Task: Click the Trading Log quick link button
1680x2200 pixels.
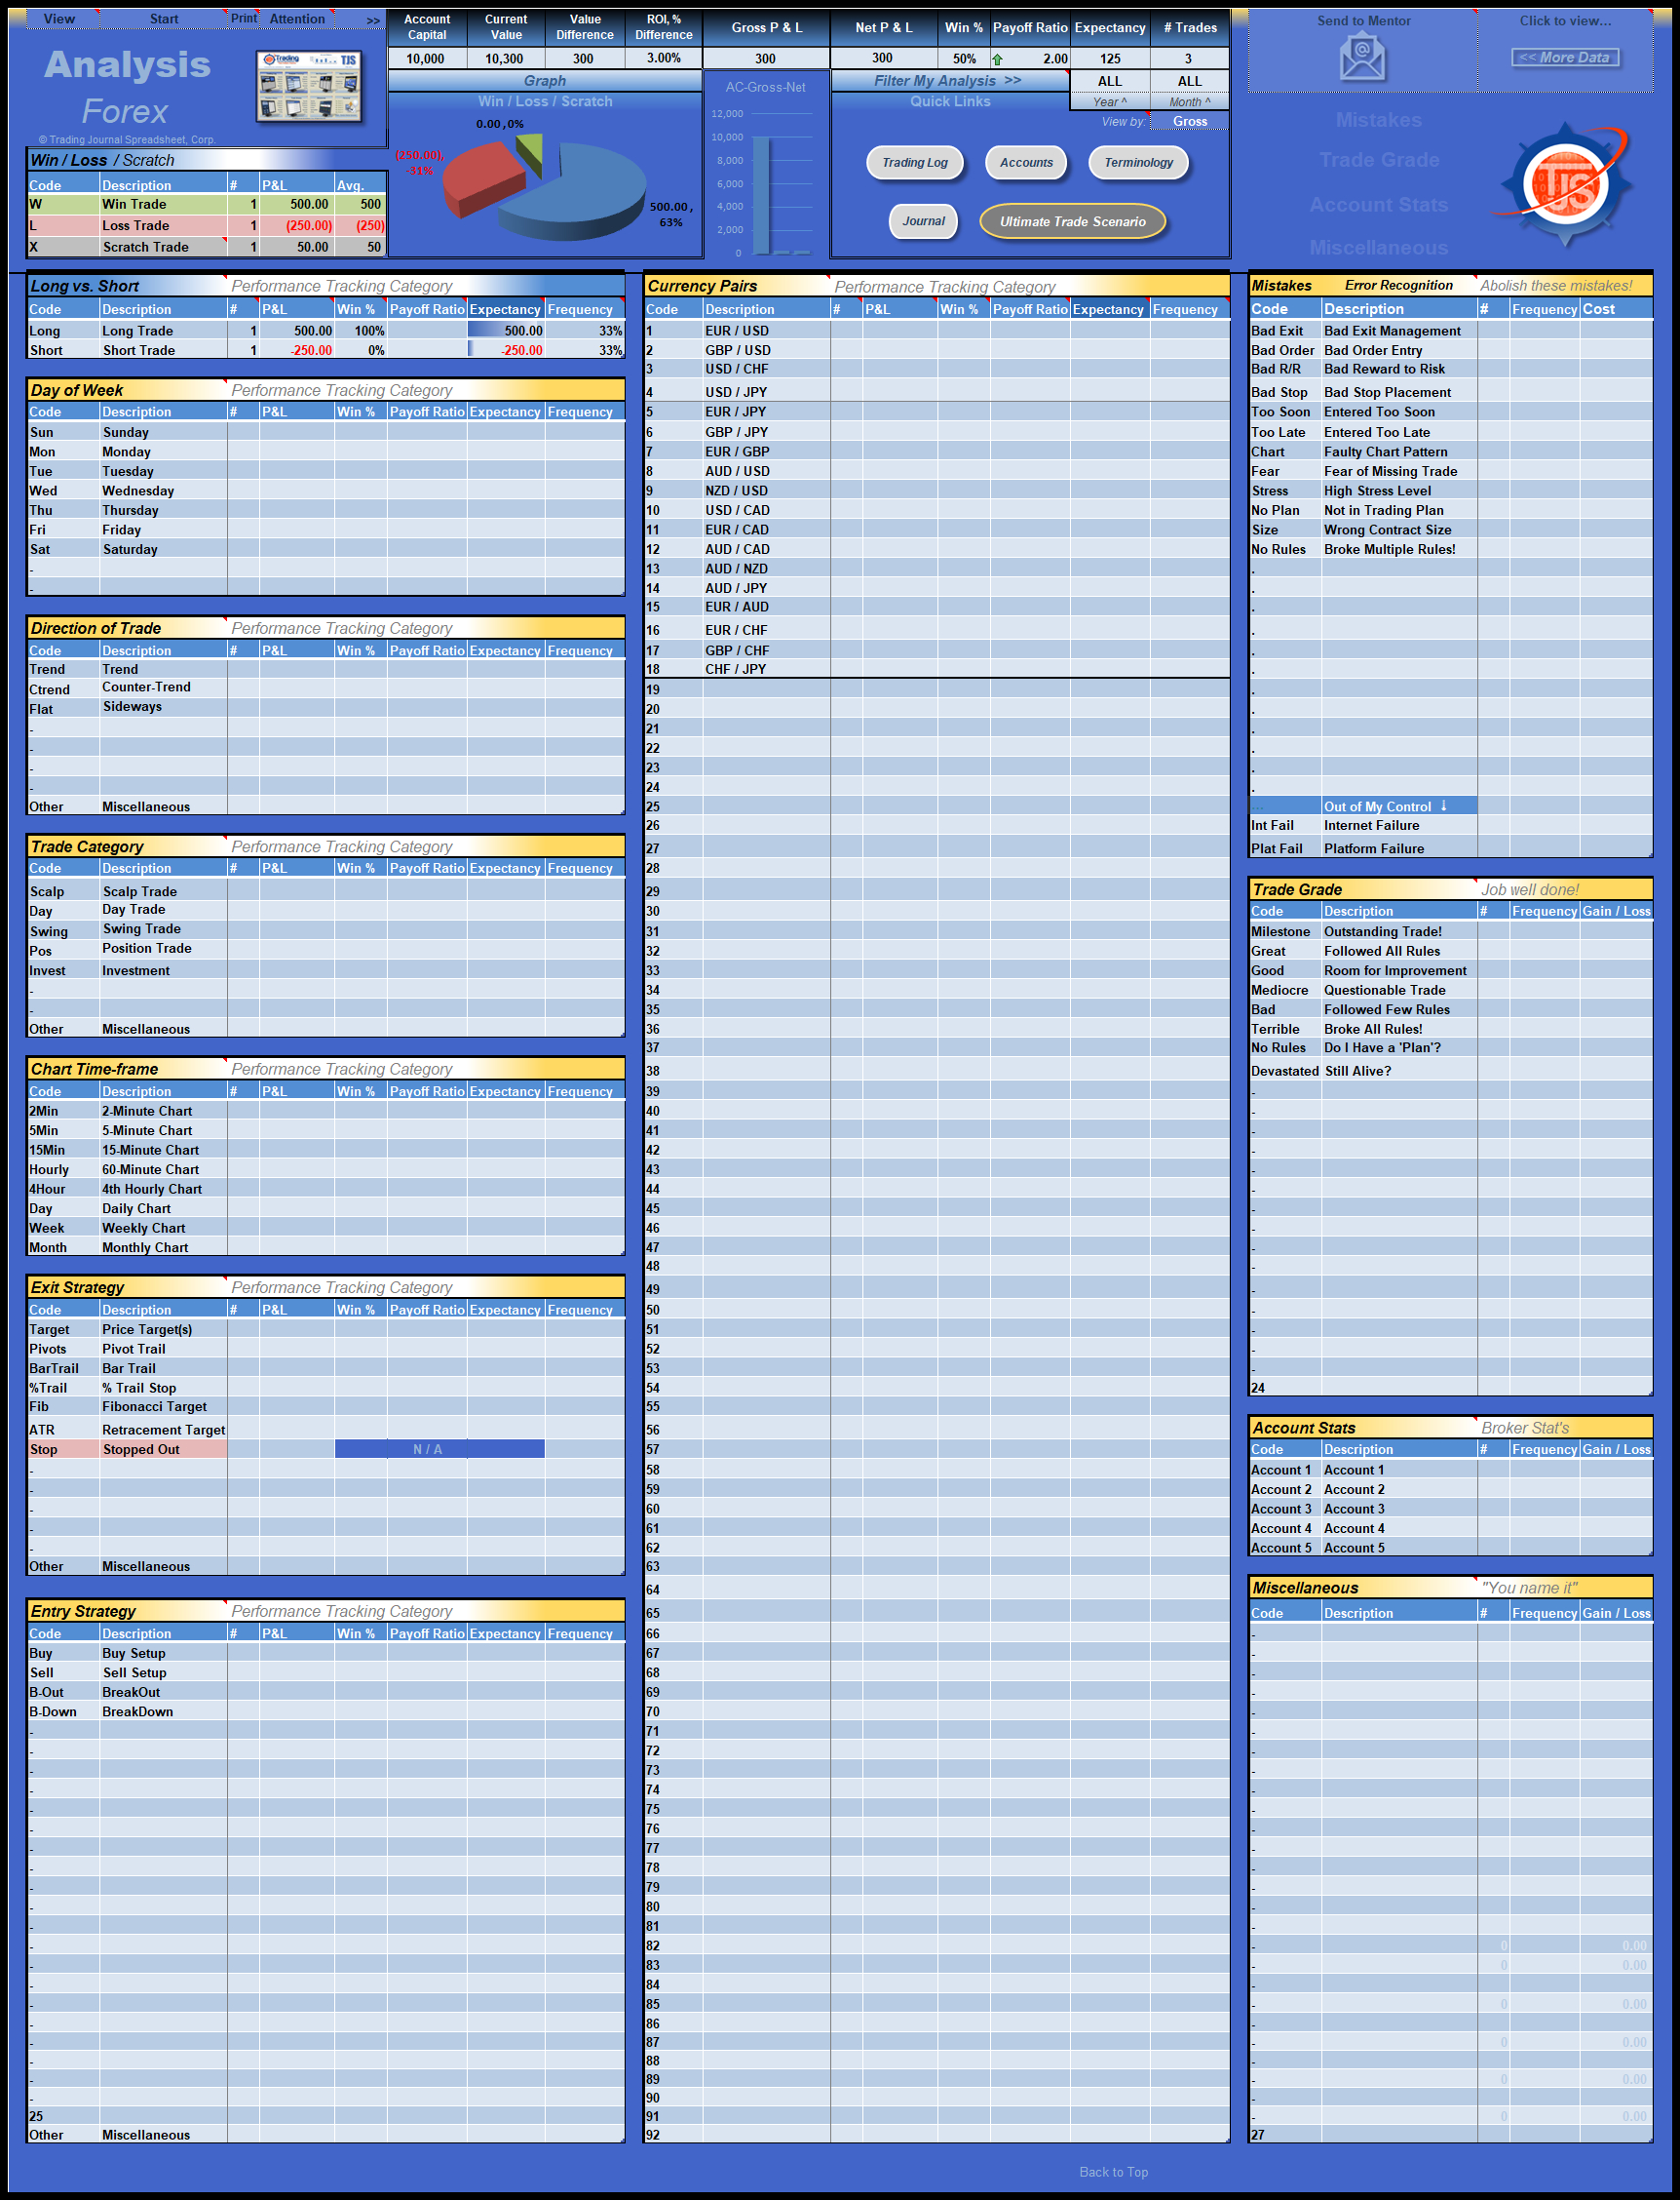Action: [x=915, y=162]
